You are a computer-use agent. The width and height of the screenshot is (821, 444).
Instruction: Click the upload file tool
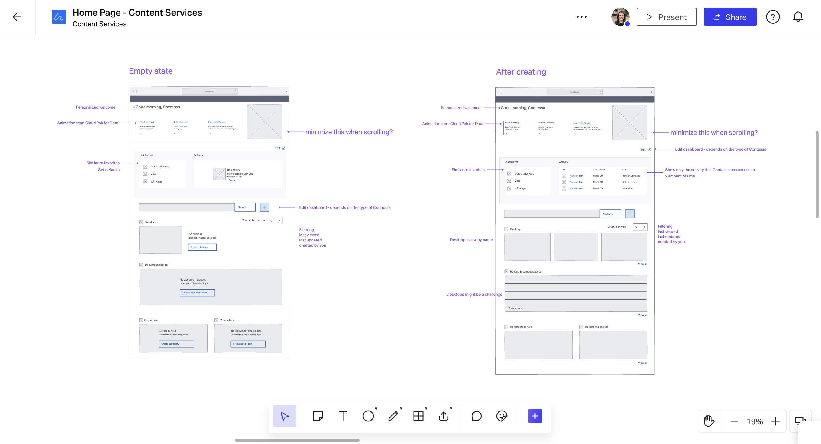(x=443, y=416)
